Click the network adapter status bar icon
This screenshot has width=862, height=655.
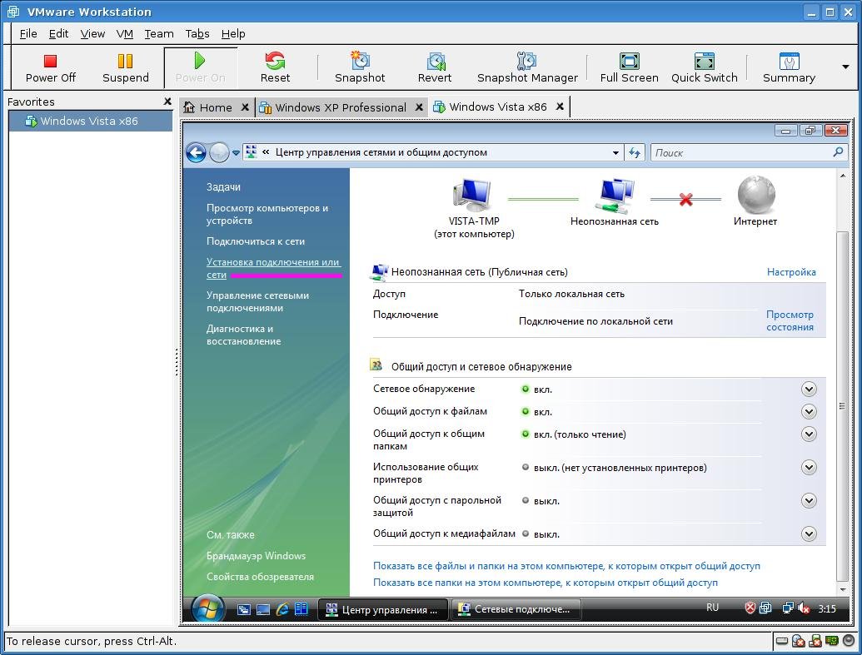[832, 641]
